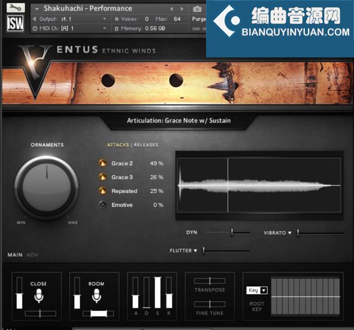The height and width of the screenshot is (330, 354).
Task: Open the Purge menu
Action: (199, 19)
